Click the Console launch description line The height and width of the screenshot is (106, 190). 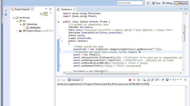(x=103, y=84)
